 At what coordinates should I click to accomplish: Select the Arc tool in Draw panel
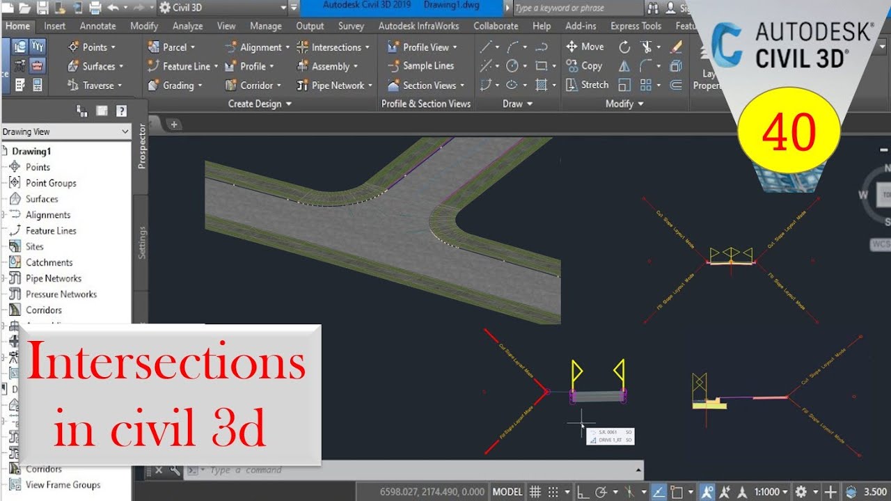tap(512, 47)
